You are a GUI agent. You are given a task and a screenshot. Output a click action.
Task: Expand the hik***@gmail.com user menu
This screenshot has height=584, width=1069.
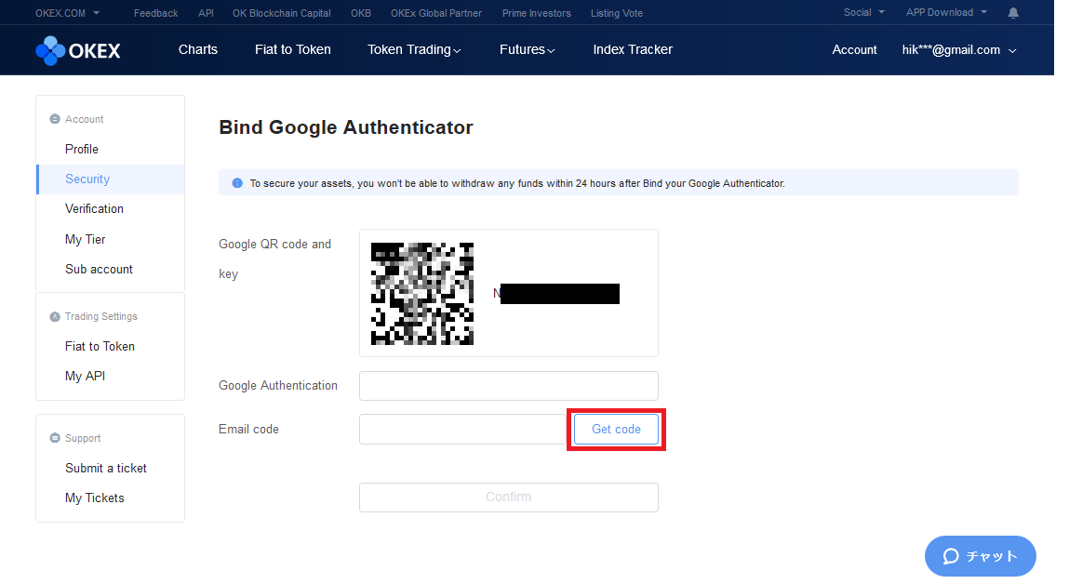tap(959, 50)
